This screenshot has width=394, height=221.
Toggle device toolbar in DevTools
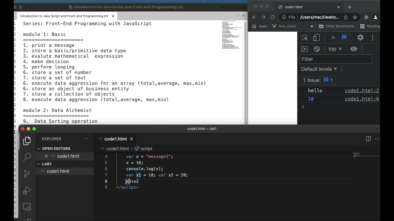[x=316, y=37]
